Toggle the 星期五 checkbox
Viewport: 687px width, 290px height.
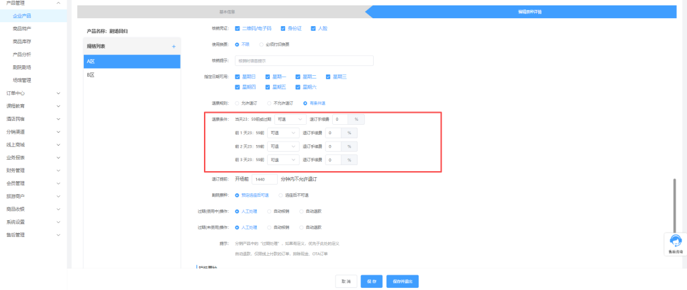268,87
